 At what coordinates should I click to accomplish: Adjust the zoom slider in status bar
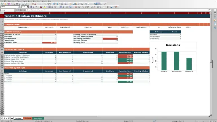pyautogui.click(x=203, y=121)
